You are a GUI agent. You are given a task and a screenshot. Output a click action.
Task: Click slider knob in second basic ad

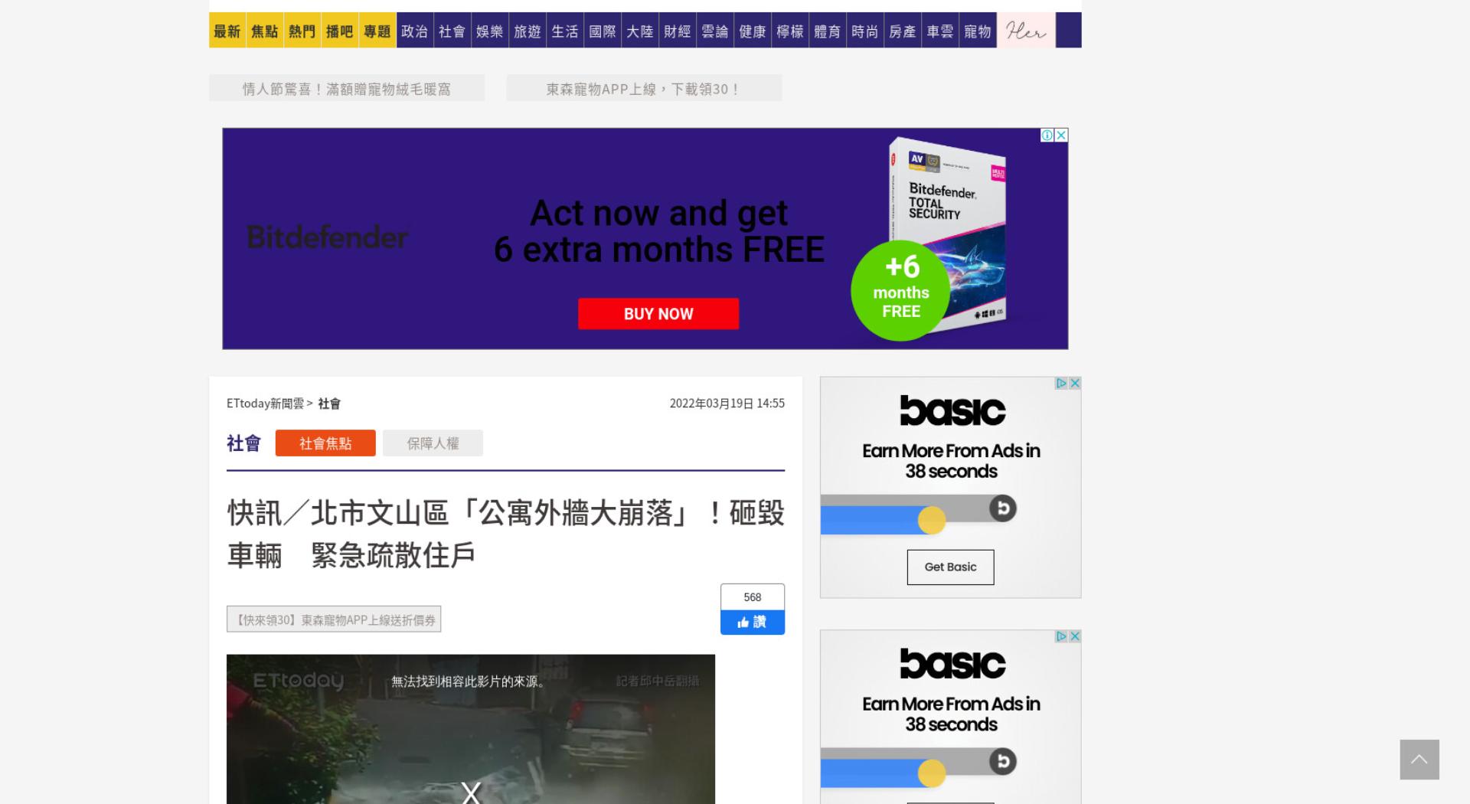932,773
